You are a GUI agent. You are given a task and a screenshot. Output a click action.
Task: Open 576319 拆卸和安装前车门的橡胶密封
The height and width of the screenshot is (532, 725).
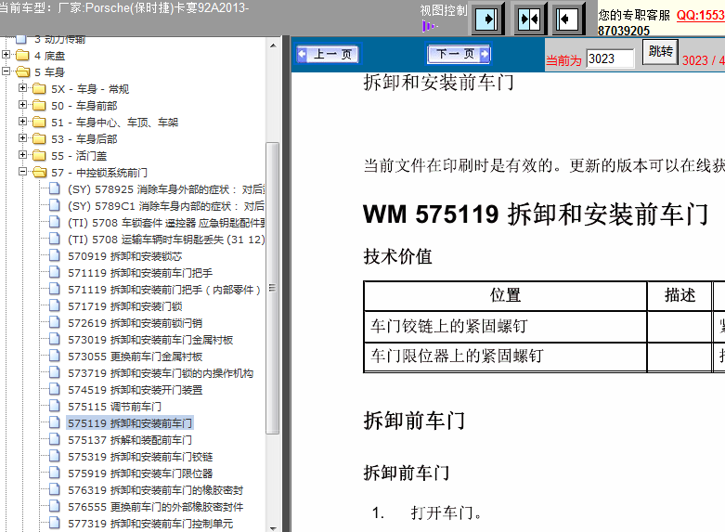point(155,490)
